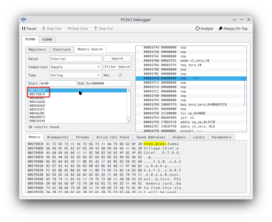Click the Value input field
The image size is (272, 222).
pyautogui.click(x=76, y=59)
